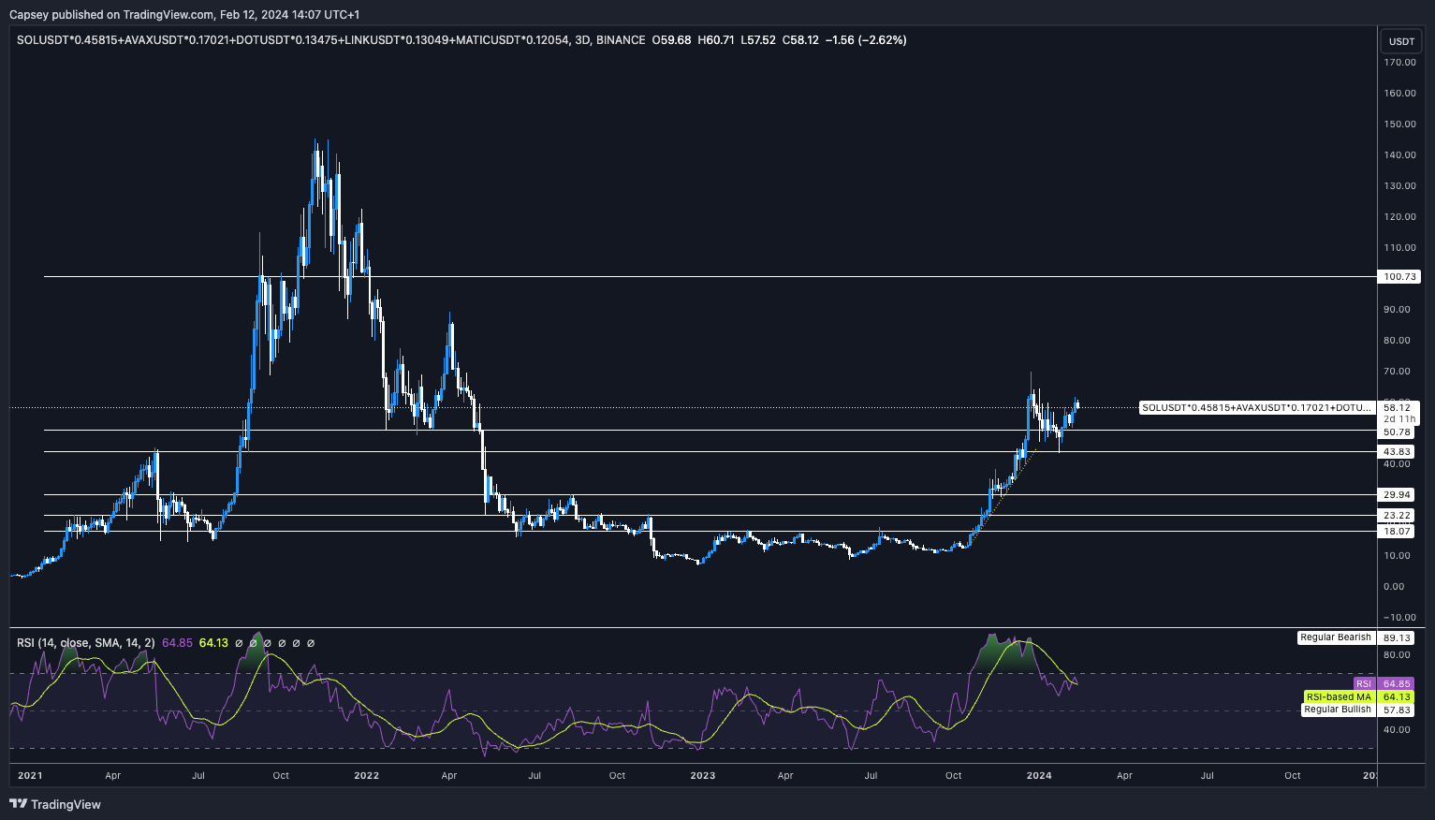Click the yellow RSI-based MA label
1435x820 pixels.
[1338, 697]
